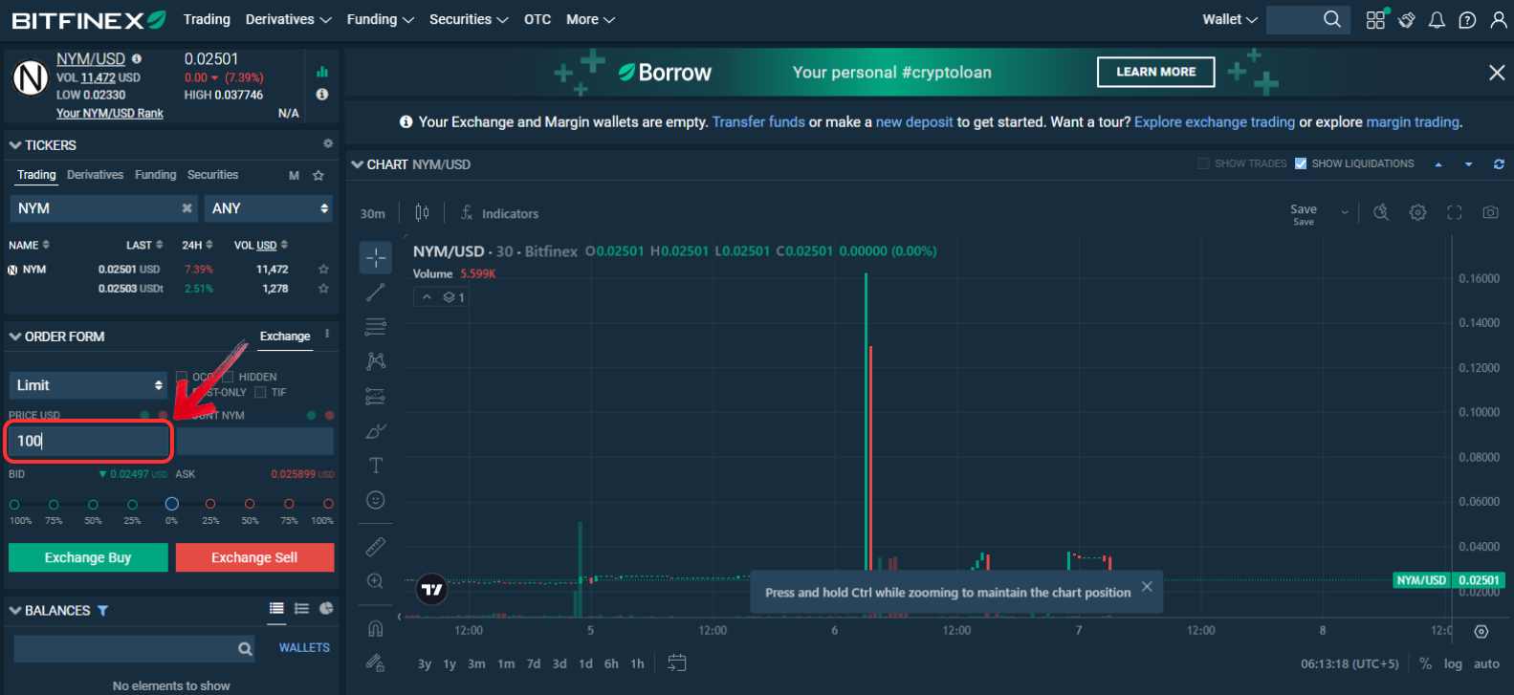The width and height of the screenshot is (1514, 695).
Task: Open the Limit order type dropdown
Action: coord(88,385)
